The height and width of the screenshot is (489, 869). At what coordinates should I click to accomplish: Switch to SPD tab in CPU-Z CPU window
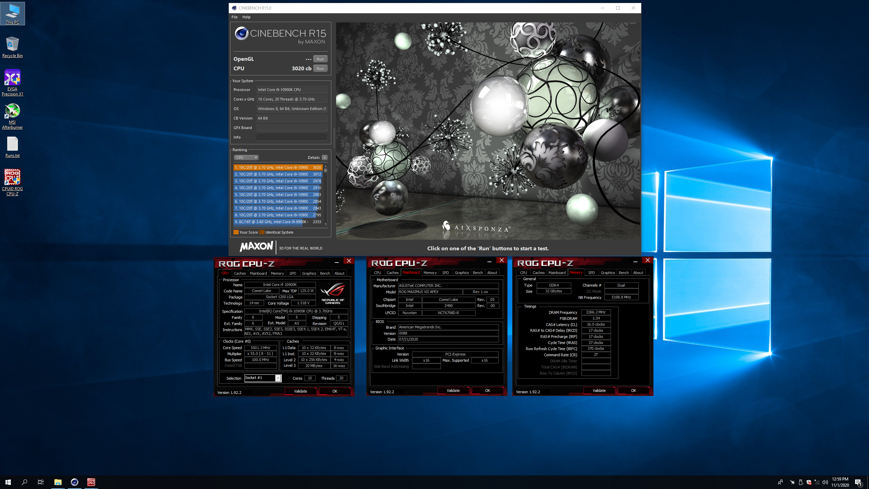pyautogui.click(x=293, y=273)
